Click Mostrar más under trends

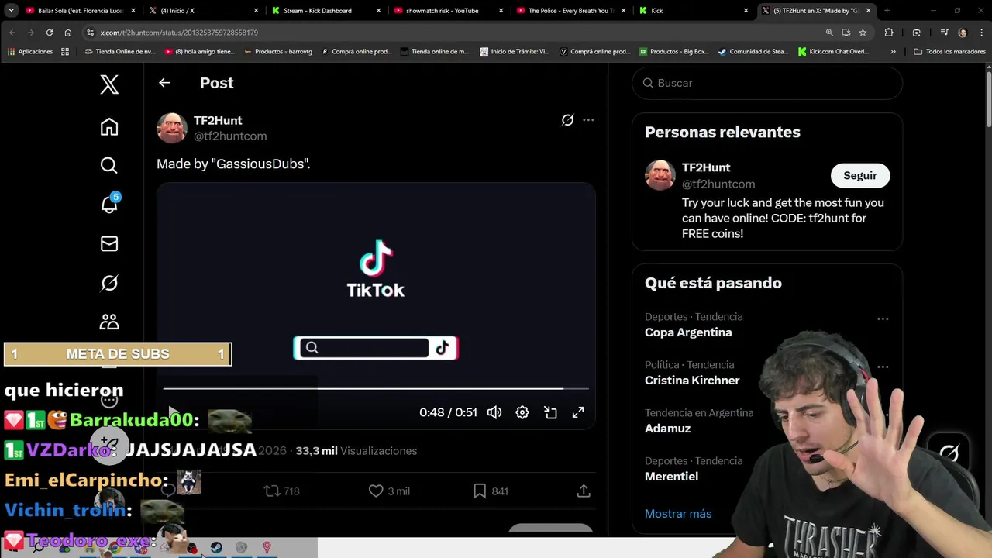[x=678, y=514]
